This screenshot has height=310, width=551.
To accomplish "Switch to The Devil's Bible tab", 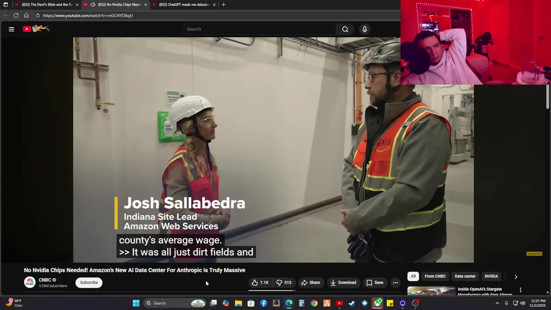I will 46,5.
